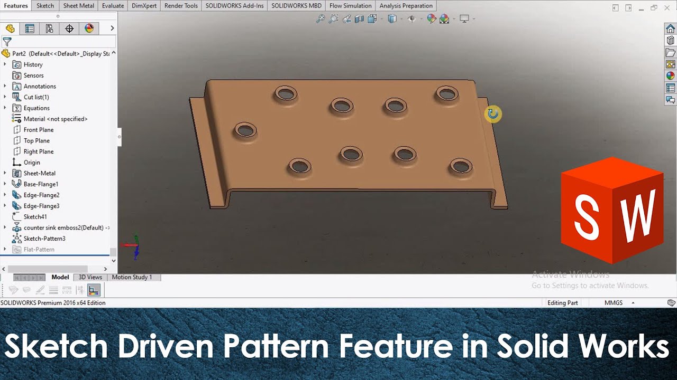Expand the Annotations tree item
Viewport: 677px width, 380px height.
click(x=5, y=86)
